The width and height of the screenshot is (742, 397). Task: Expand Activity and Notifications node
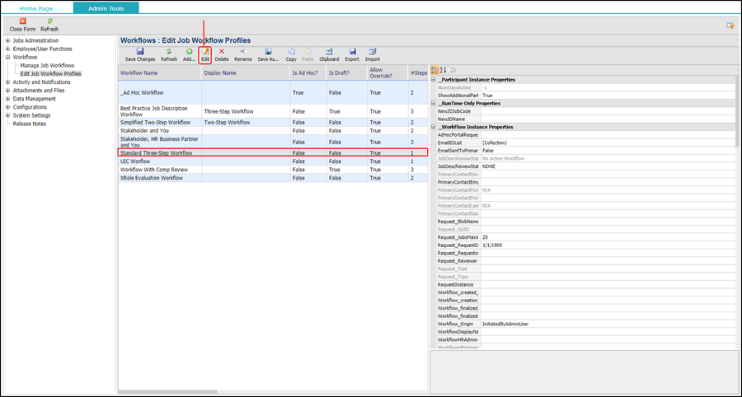[7, 82]
